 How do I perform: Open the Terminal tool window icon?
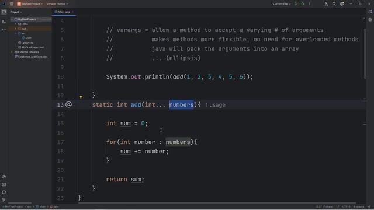4,184
